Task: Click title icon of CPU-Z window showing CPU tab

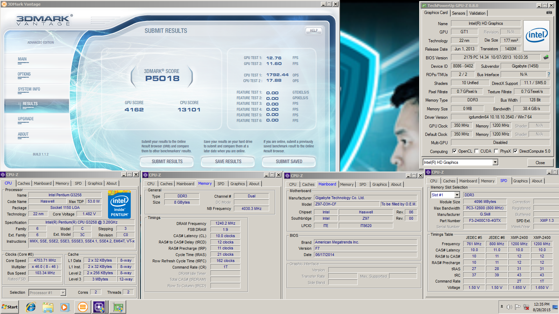Action: (3, 175)
